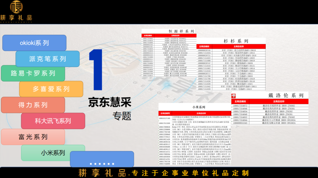Open the 小米系列 product list table
The width and height of the screenshot is (318, 178).
[195, 134]
